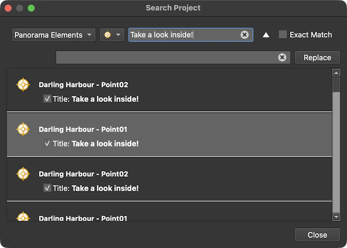This screenshot has width=347, height=248.
Task: Click the Close button
Action: coord(318,235)
